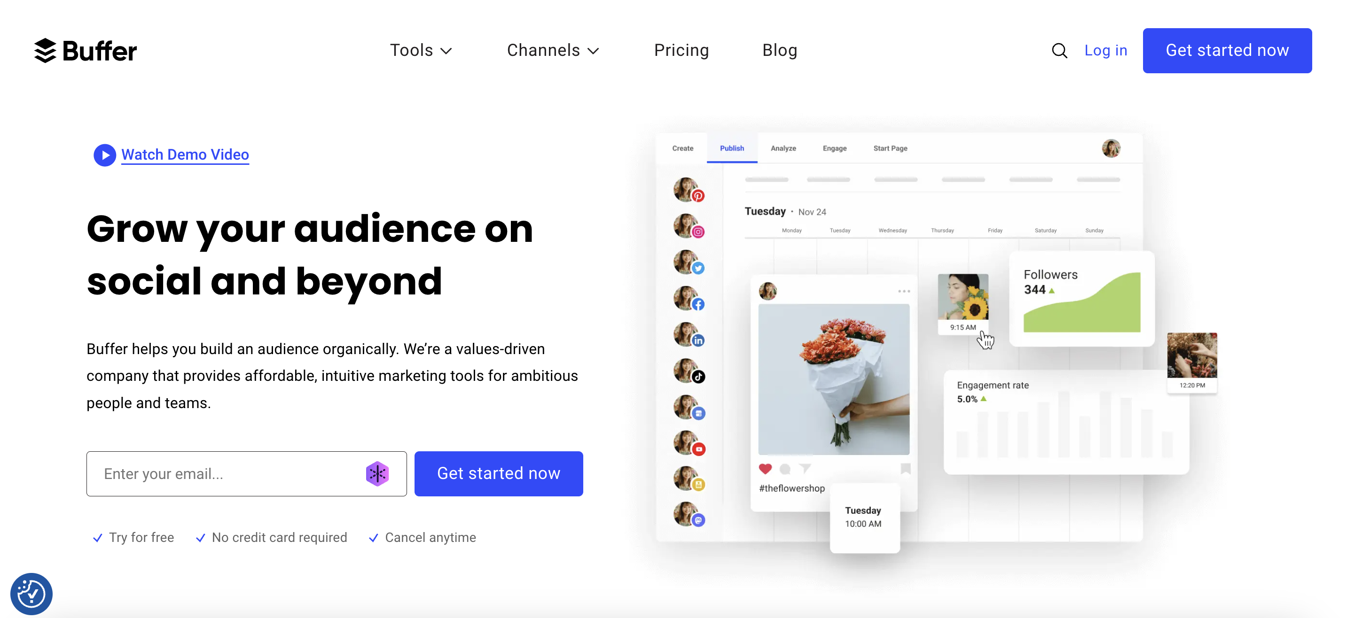Watch the demo video
Screen dimensions: 1347x618
click(x=171, y=154)
